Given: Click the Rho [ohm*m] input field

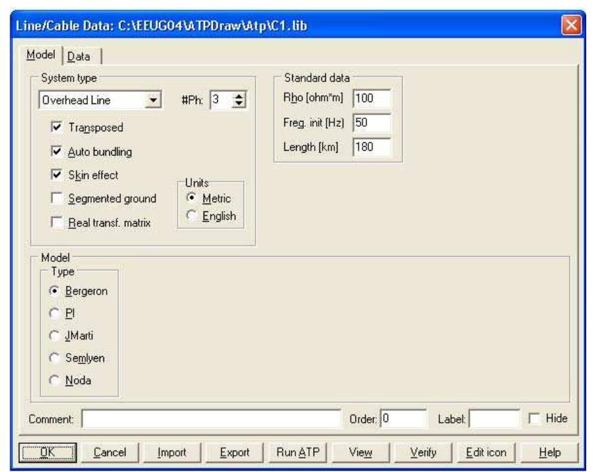Looking at the screenshot, I should (x=372, y=98).
